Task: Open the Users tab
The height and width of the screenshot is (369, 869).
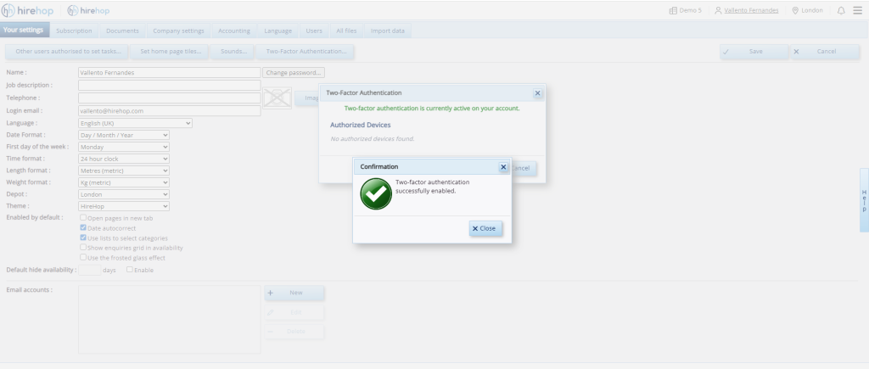Action: 314,31
